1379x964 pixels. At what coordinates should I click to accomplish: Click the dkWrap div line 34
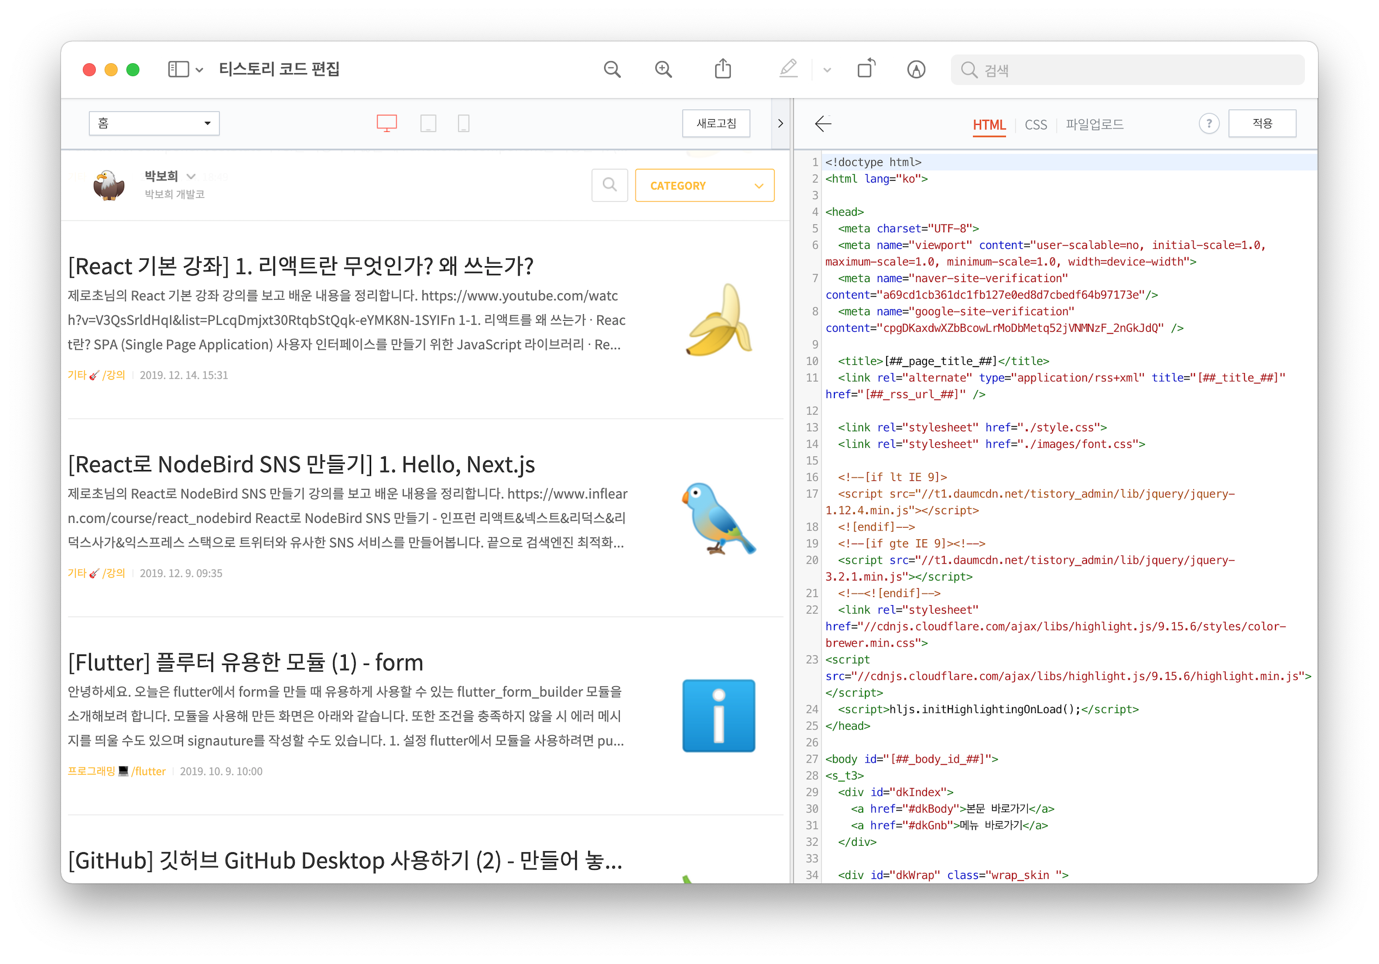pyautogui.click(x=953, y=875)
